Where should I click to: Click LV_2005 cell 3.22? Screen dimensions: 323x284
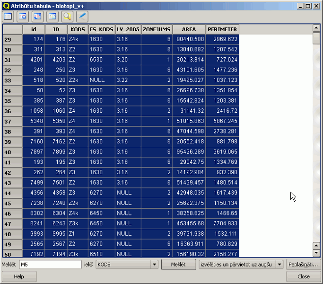click(x=128, y=80)
